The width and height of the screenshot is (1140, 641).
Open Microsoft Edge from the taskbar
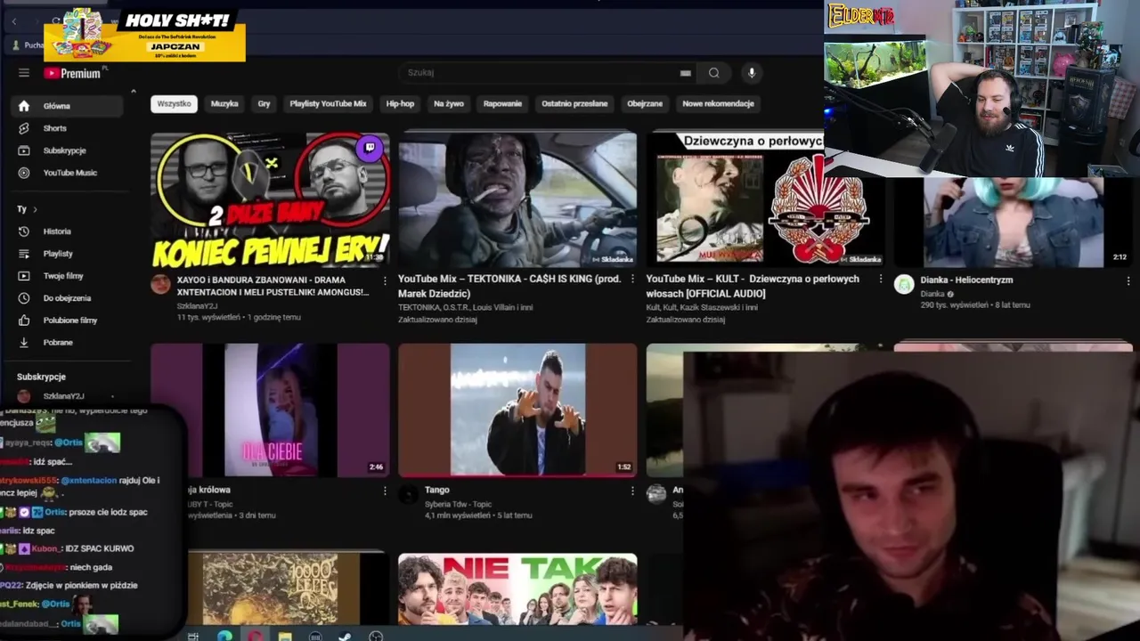coord(224,636)
